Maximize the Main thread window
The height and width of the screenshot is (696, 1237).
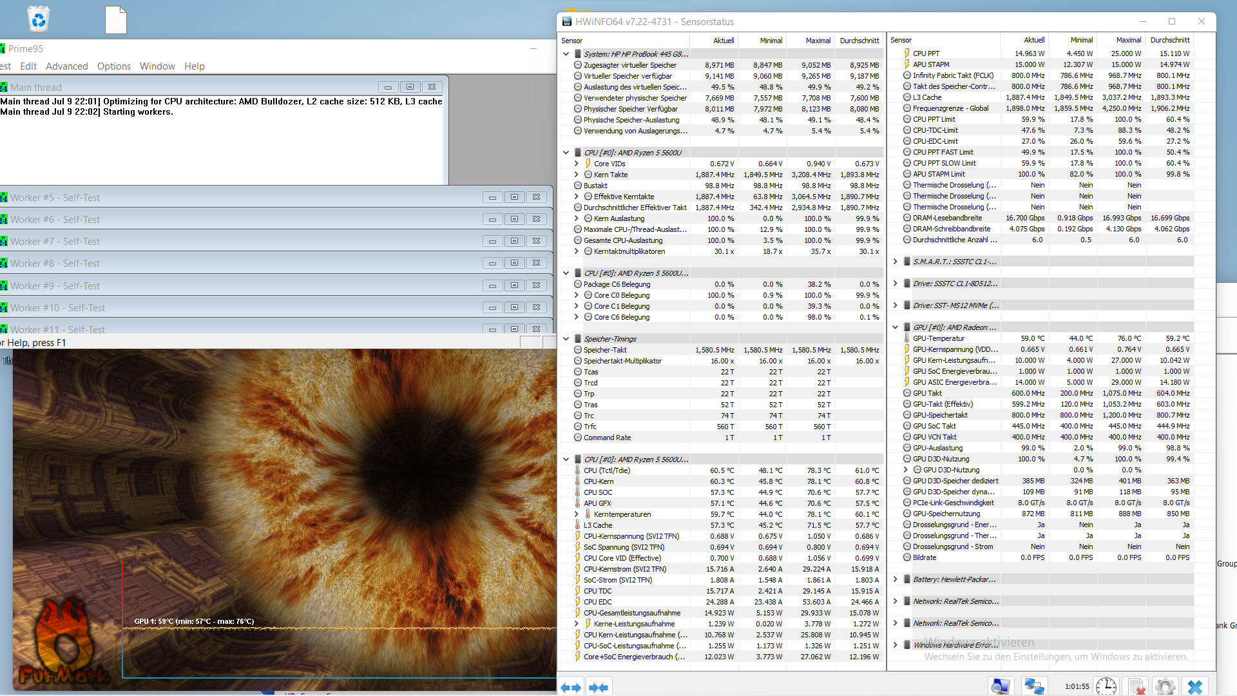point(410,87)
